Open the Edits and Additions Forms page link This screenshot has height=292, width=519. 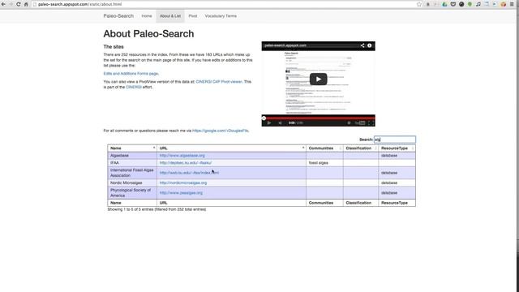tap(131, 74)
